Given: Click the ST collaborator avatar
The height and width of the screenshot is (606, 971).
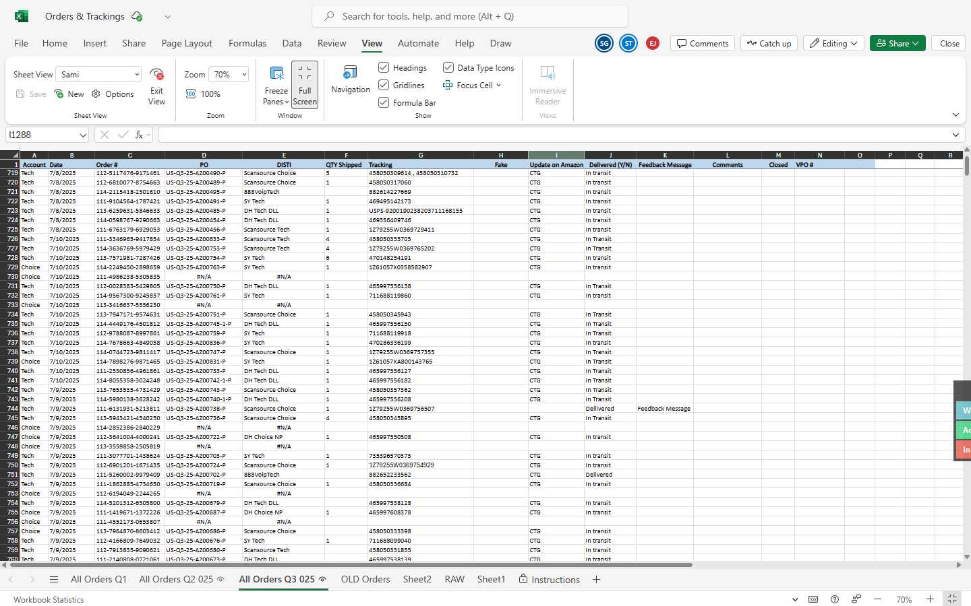Looking at the screenshot, I should click(x=628, y=43).
